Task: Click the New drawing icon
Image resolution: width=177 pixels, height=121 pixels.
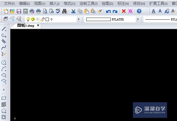Action: tap(6, 11)
